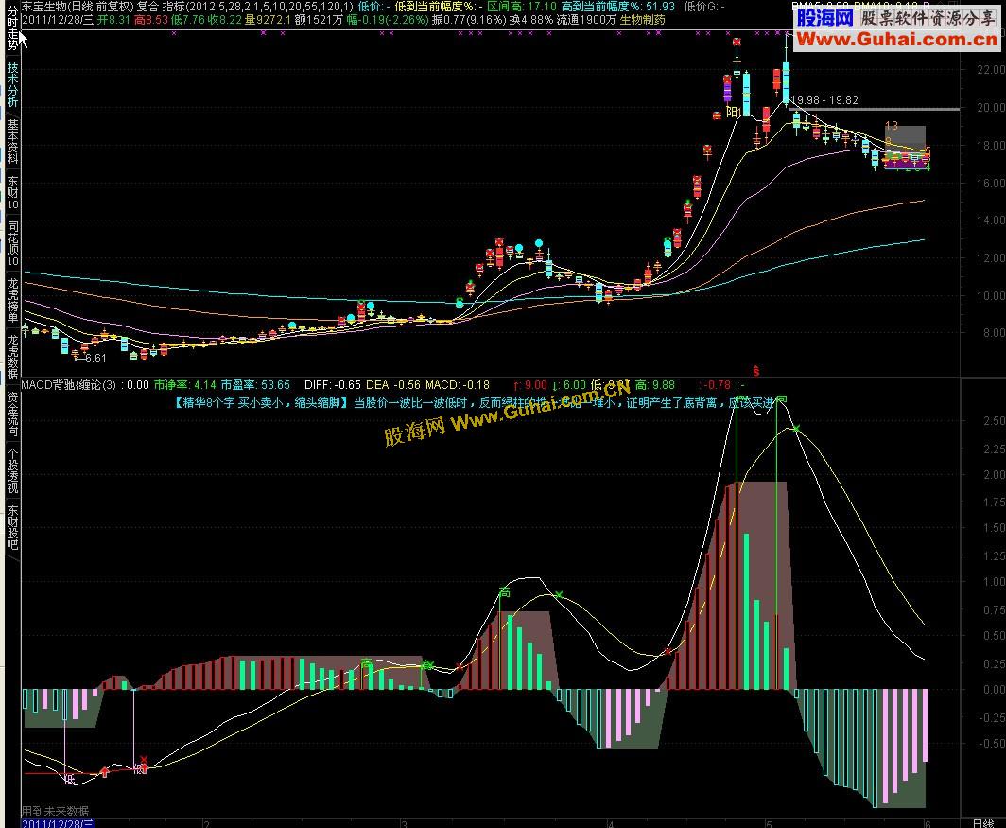This screenshot has width=1006, height=828.
Task: Switch to the 技术分析 sidebar tab
Action: [12, 84]
